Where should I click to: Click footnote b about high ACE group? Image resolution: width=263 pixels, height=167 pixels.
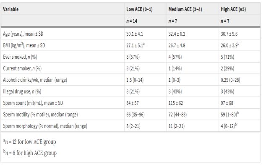click(x=30, y=153)
